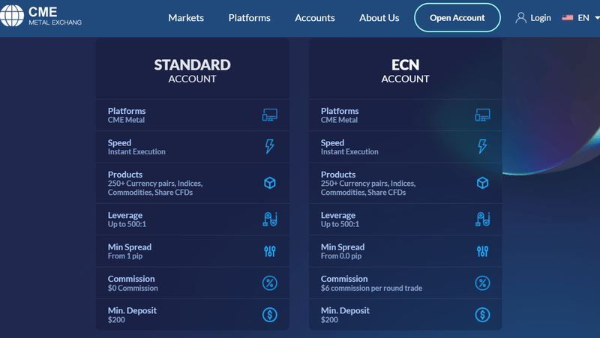Click the Login link

(541, 17)
